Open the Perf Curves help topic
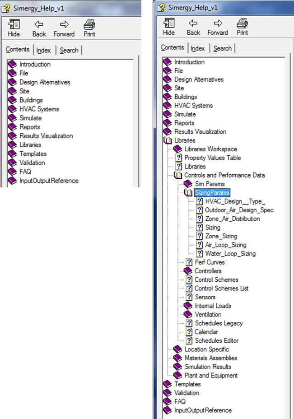 click(210, 262)
